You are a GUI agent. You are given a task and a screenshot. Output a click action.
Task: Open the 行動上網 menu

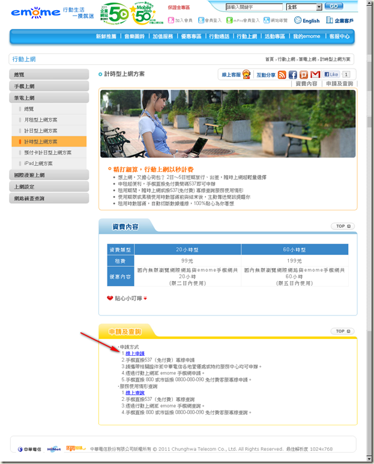(x=247, y=37)
